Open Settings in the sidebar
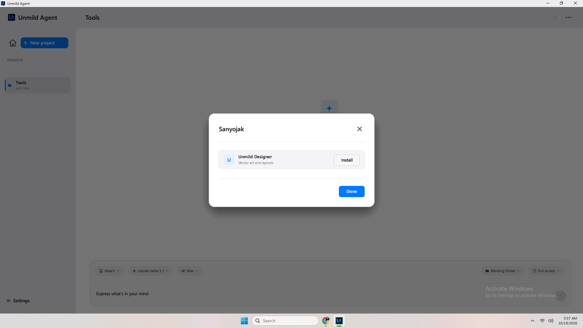 click(18, 301)
